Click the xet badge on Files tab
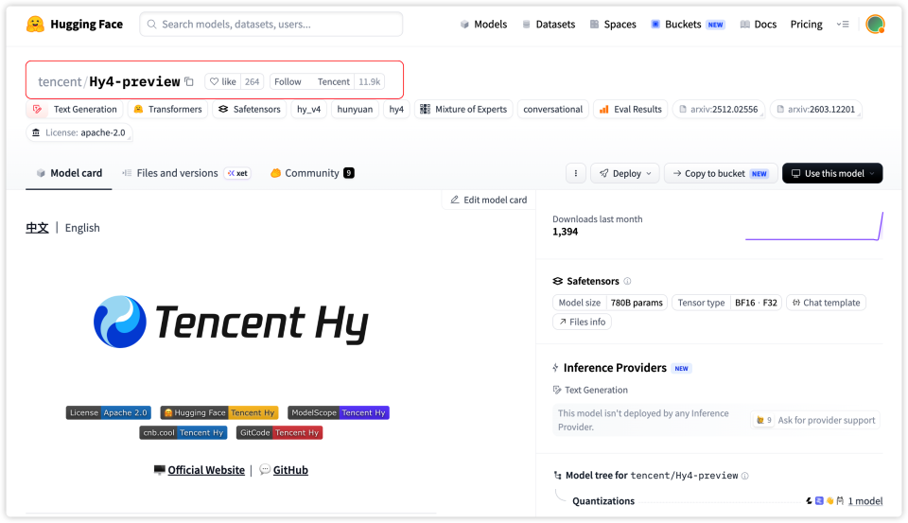 [x=237, y=173]
